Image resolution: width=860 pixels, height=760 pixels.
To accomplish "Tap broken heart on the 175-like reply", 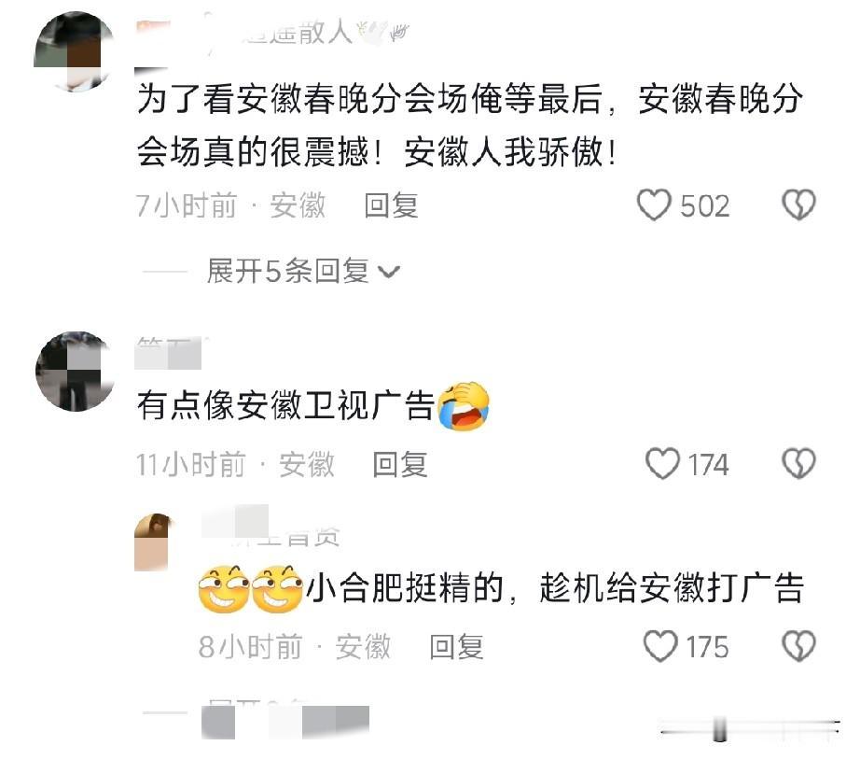I will pos(798,646).
